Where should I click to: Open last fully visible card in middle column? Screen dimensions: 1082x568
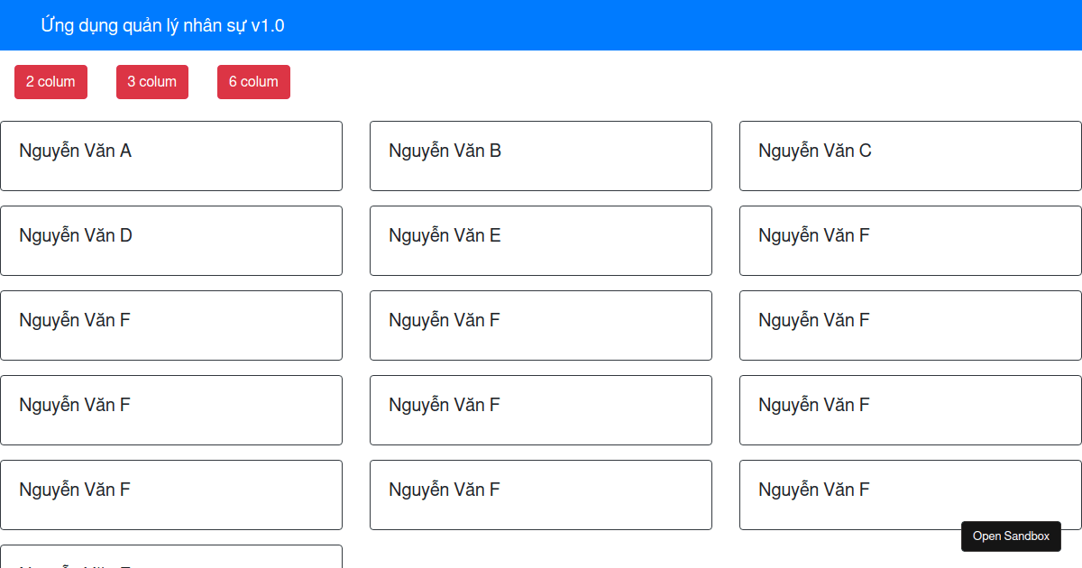(541, 495)
